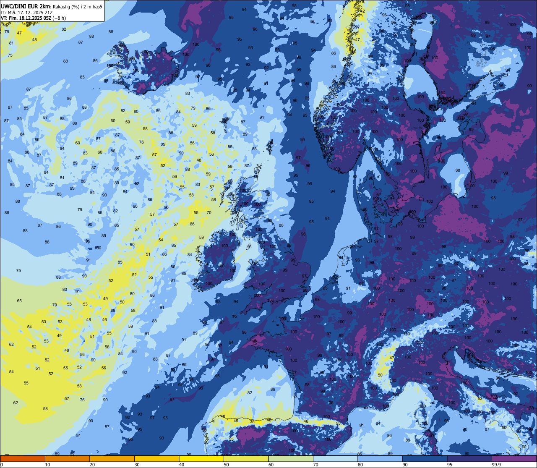The height and width of the screenshot is (468, 537).
Task: Select the 95–99.9 indigo legend swatch
Action: click(469, 458)
